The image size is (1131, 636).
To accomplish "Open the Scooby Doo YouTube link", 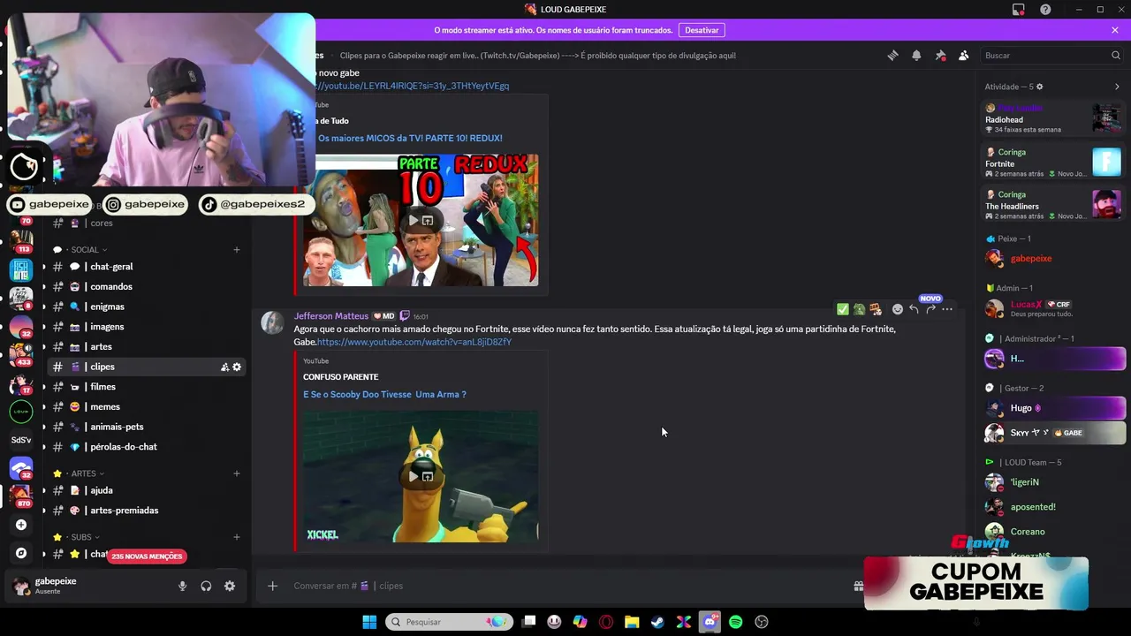I will [x=414, y=342].
